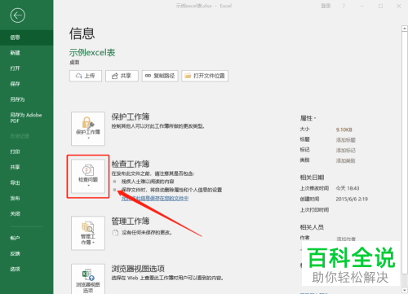Open the 保护工作簿 dropdown button
The height and width of the screenshot is (294, 408).
[x=88, y=129]
